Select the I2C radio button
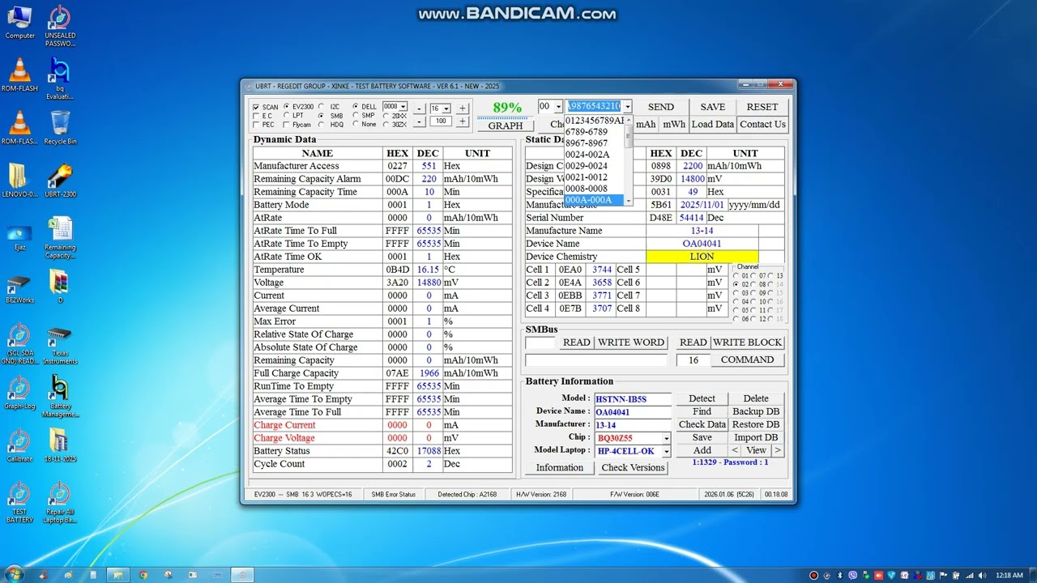Screen dimensions: 1037x583 322,106
